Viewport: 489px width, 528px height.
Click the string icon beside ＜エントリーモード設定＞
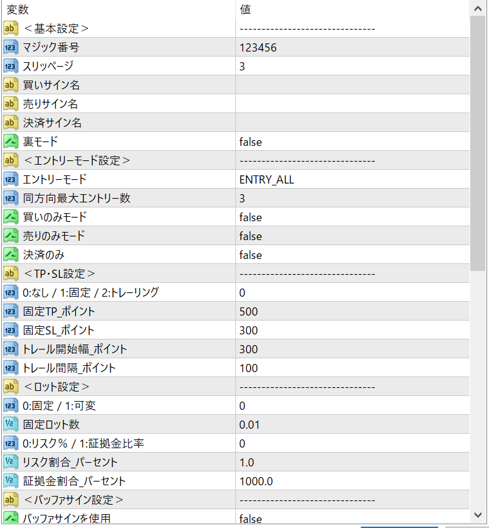tap(11, 160)
